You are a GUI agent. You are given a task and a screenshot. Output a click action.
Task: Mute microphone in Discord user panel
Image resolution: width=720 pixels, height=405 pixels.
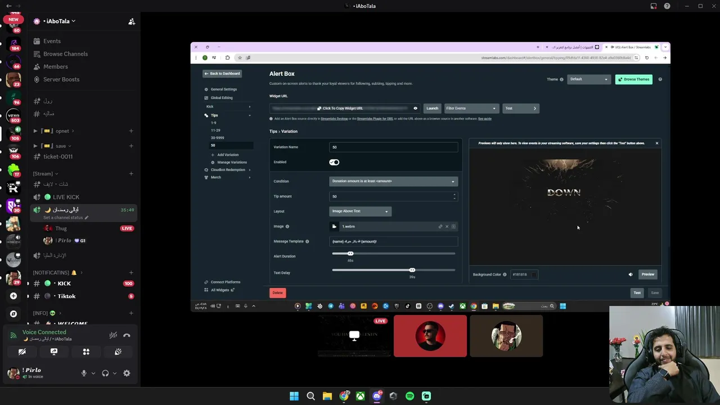(x=84, y=373)
